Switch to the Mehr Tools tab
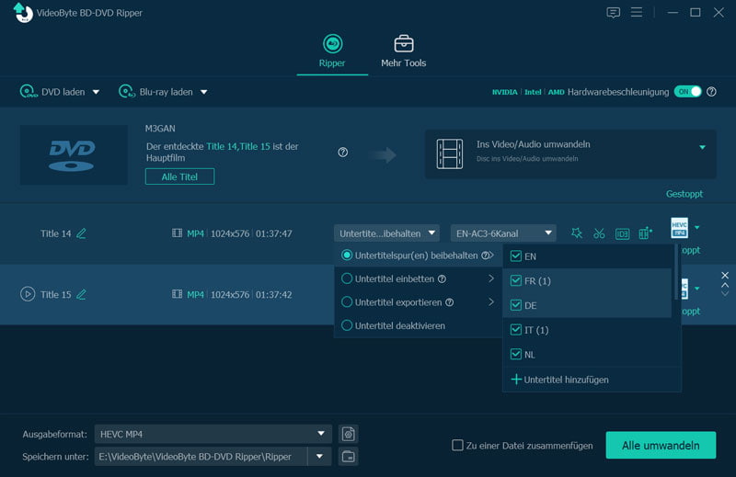736x477 pixels. [403, 51]
